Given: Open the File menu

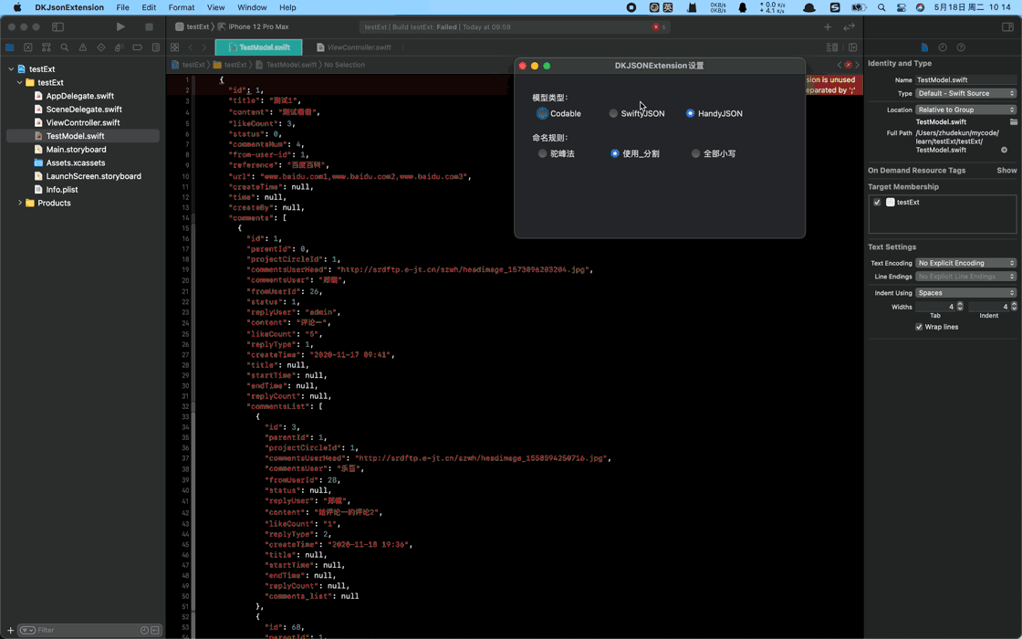Looking at the screenshot, I should coord(122,7).
